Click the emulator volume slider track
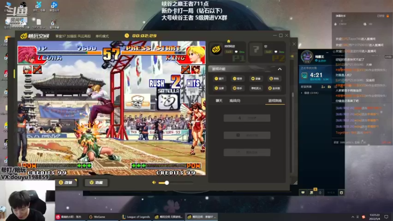This screenshot has height=221, width=393. point(176,183)
